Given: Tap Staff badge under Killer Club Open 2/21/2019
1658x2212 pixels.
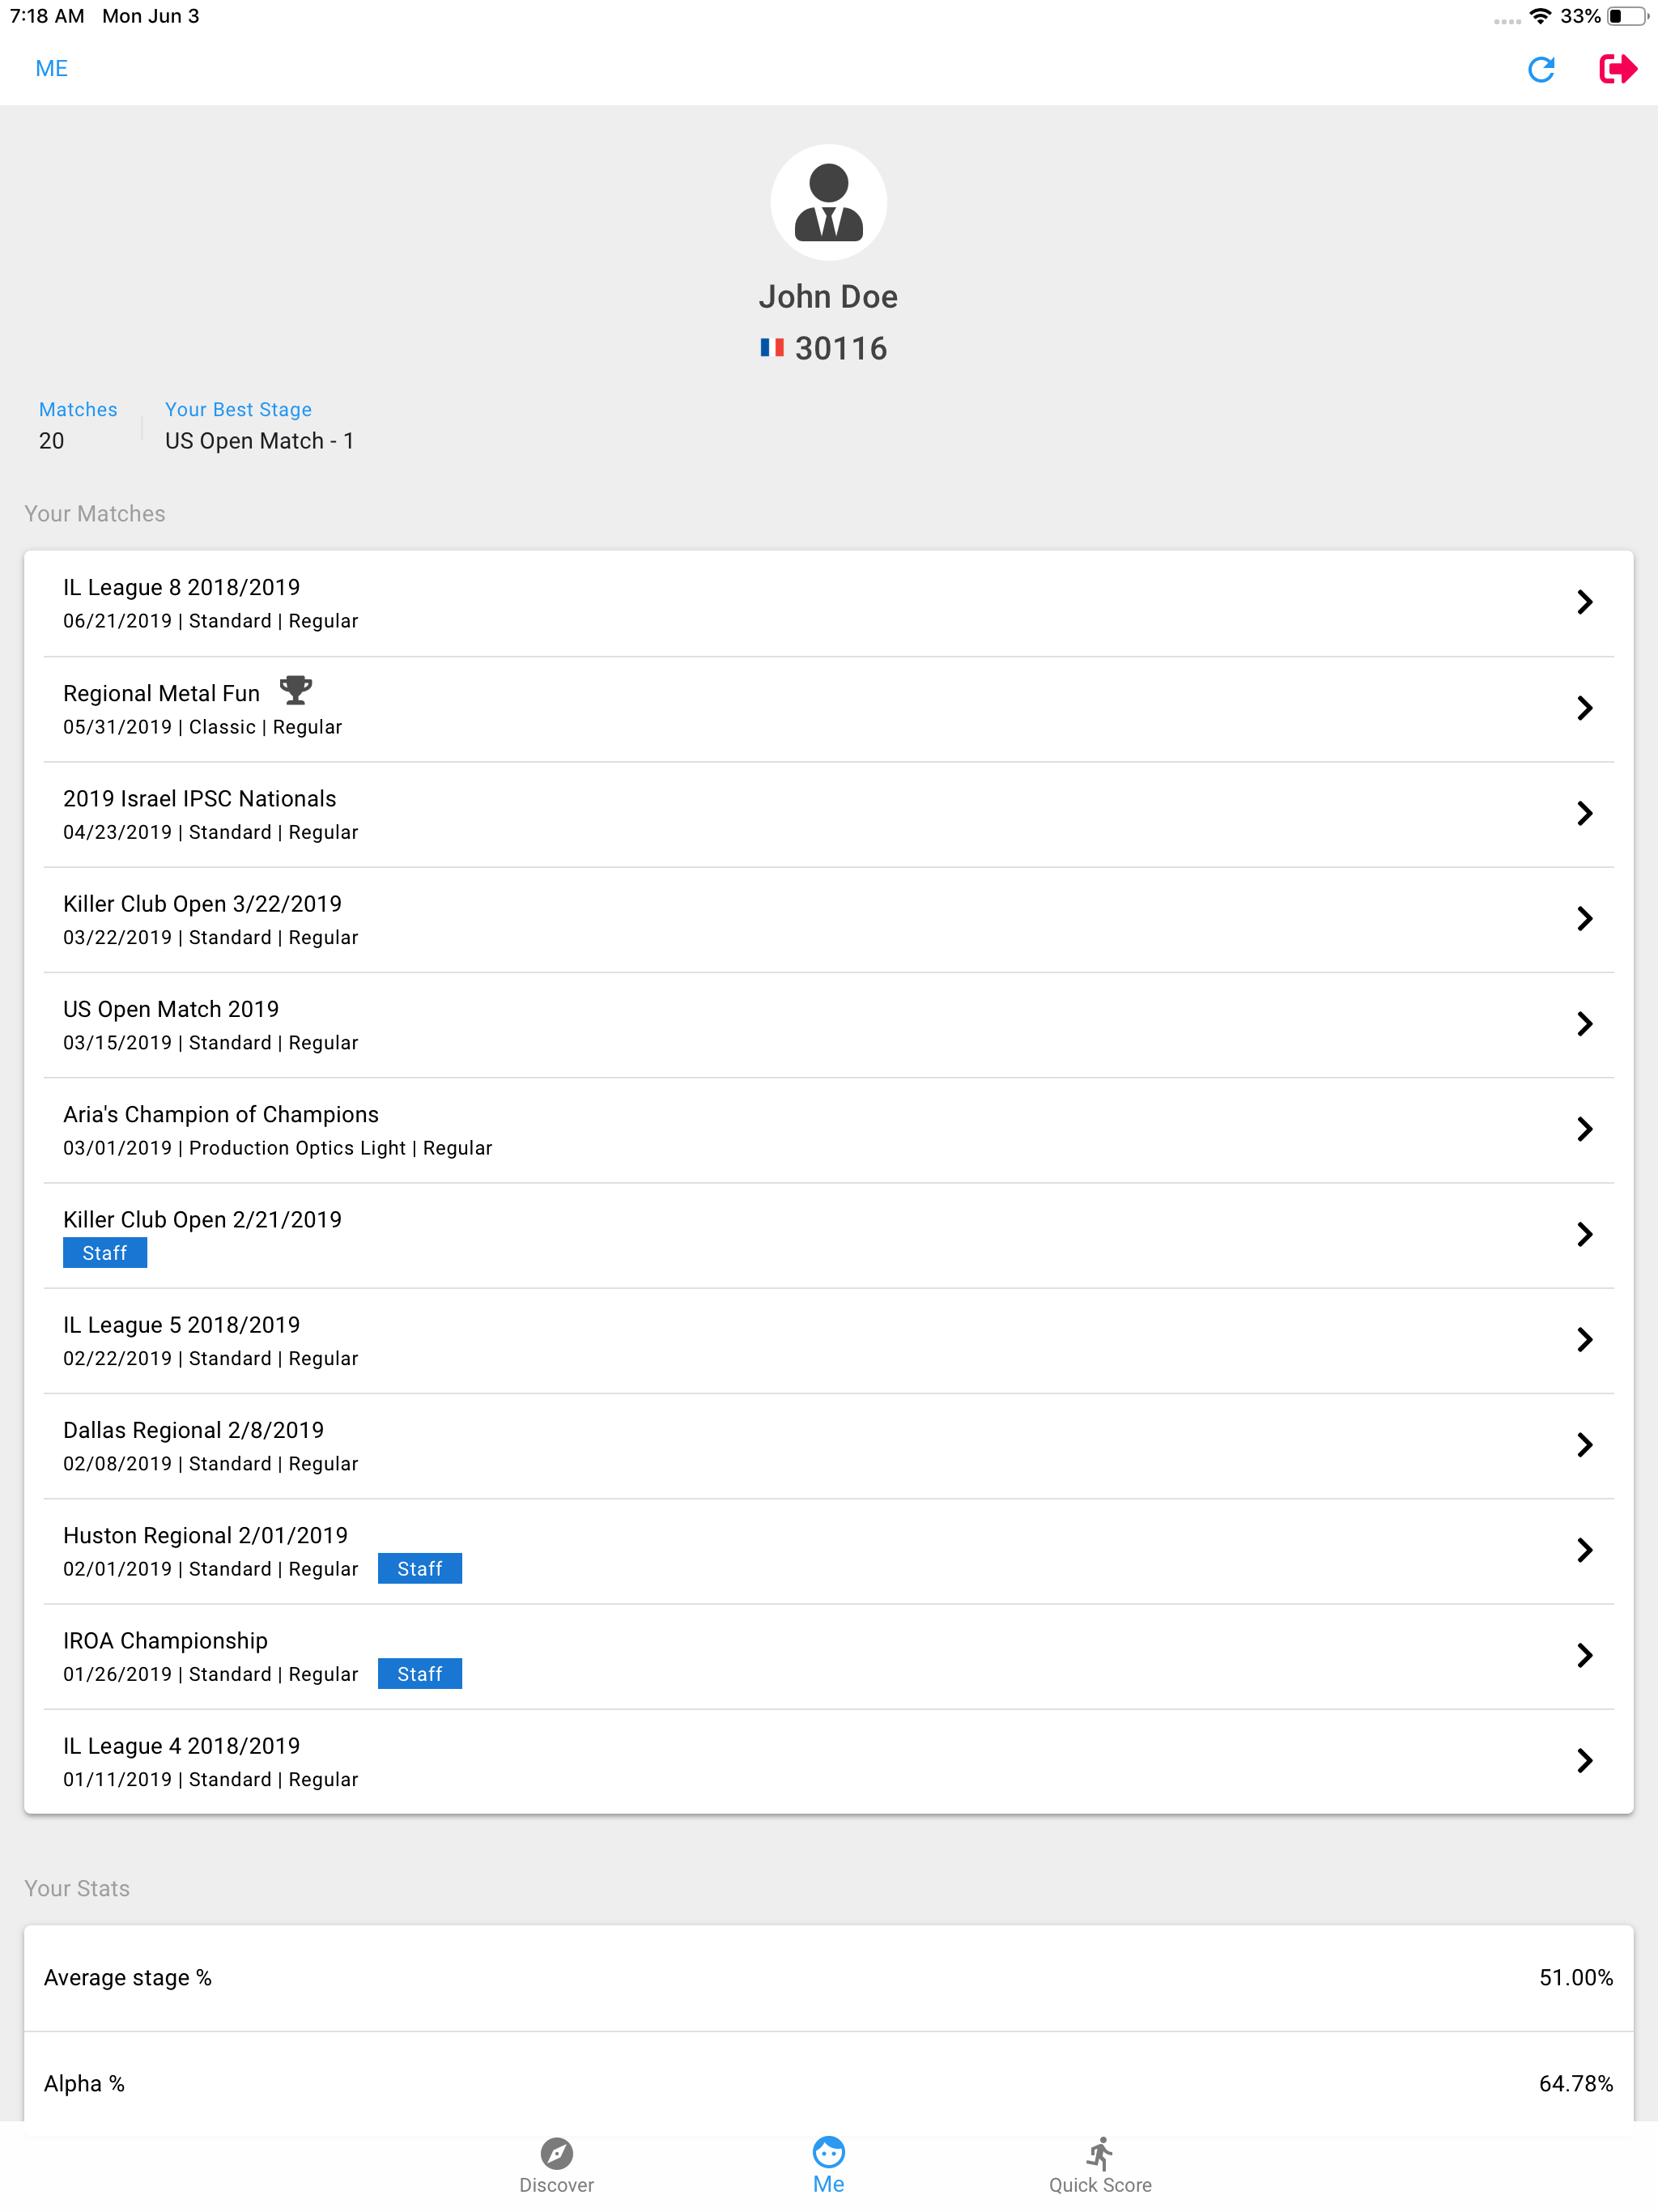Looking at the screenshot, I should [x=105, y=1253].
